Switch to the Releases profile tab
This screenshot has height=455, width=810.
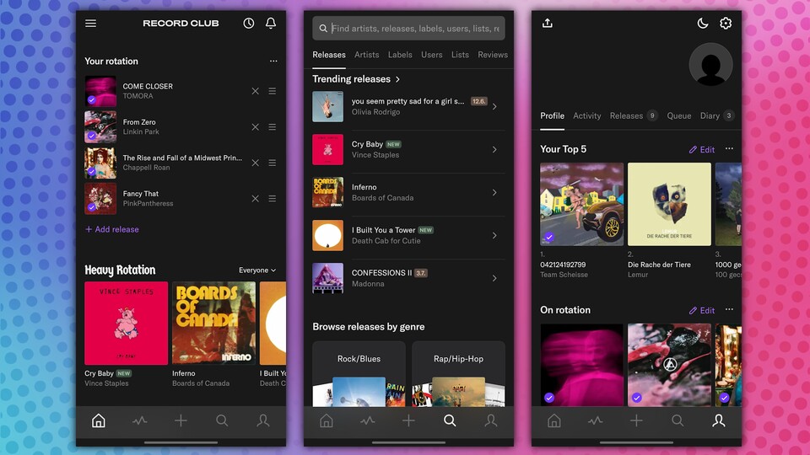tap(634, 115)
